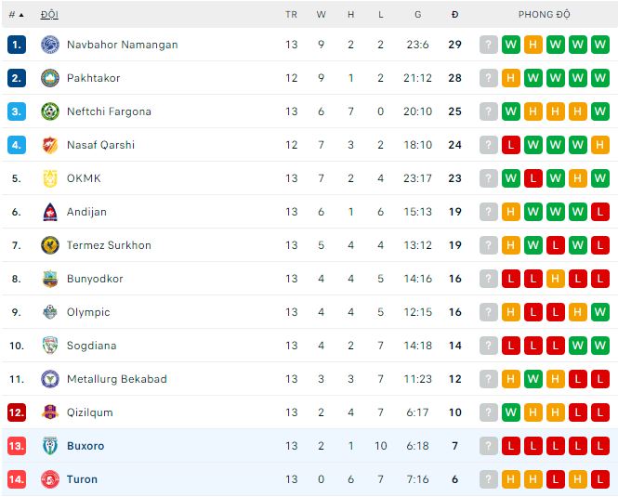Click Nasaf Qarshi's red L form badge
618x497 pixels.
510,145
